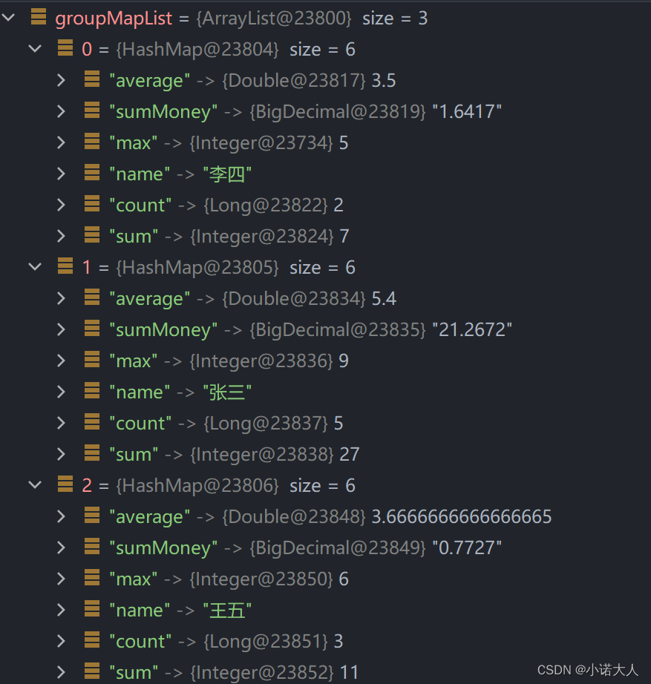Collapse the HashMap@23805 entry 1

coord(35,266)
